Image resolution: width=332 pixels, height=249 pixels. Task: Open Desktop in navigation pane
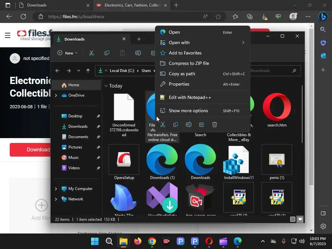[75, 116]
